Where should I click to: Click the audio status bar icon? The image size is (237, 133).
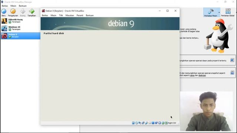140,123
